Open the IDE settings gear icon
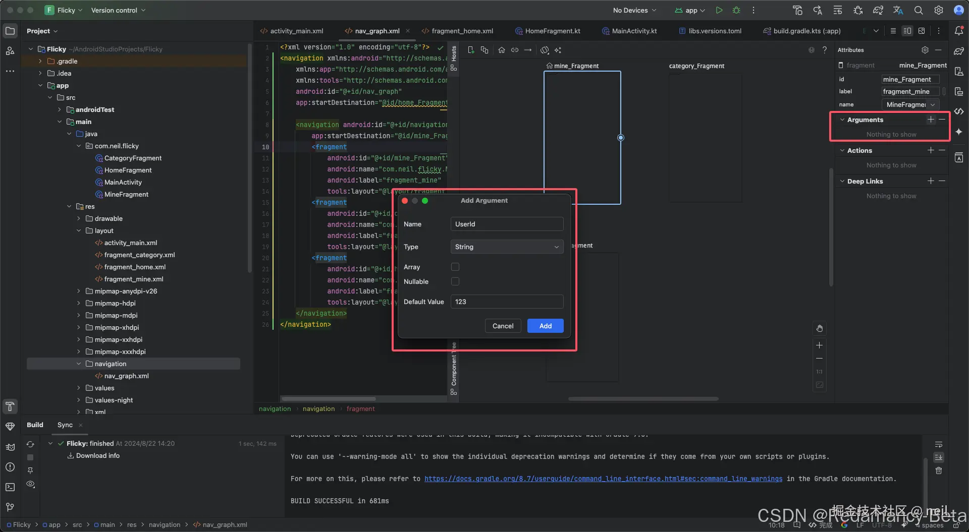This screenshot has width=969, height=532. pyautogui.click(x=939, y=10)
